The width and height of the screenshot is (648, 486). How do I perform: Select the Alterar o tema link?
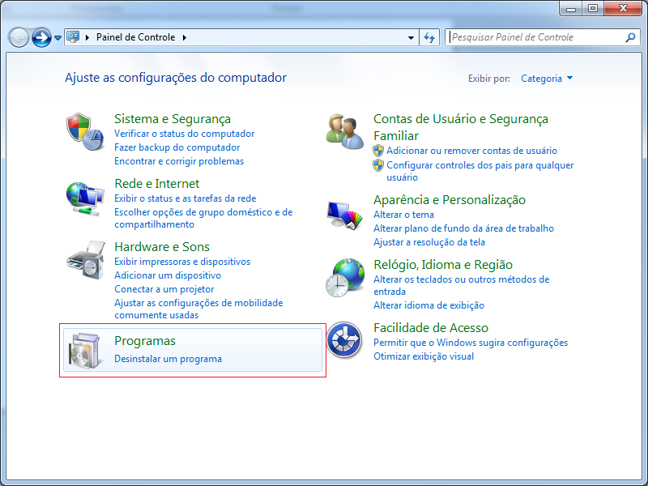(403, 215)
